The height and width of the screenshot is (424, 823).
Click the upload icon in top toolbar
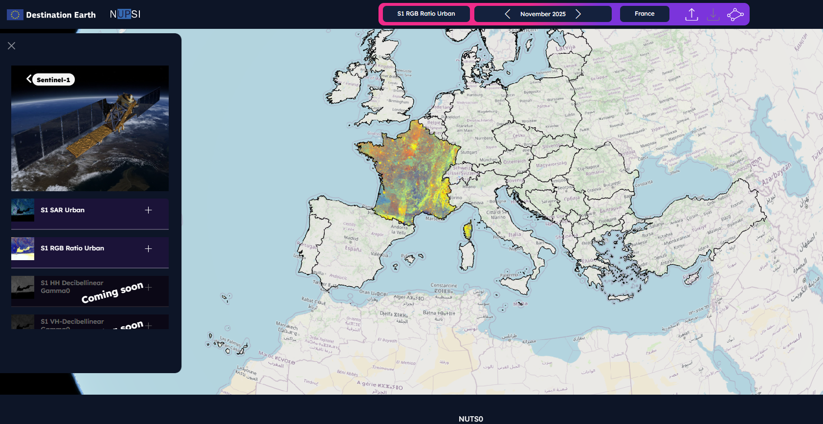691,14
